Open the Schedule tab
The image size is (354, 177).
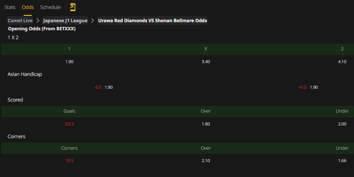(x=50, y=7)
